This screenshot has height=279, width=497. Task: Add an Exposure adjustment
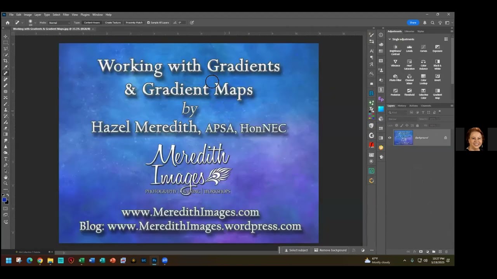click(x=437, y=49)
